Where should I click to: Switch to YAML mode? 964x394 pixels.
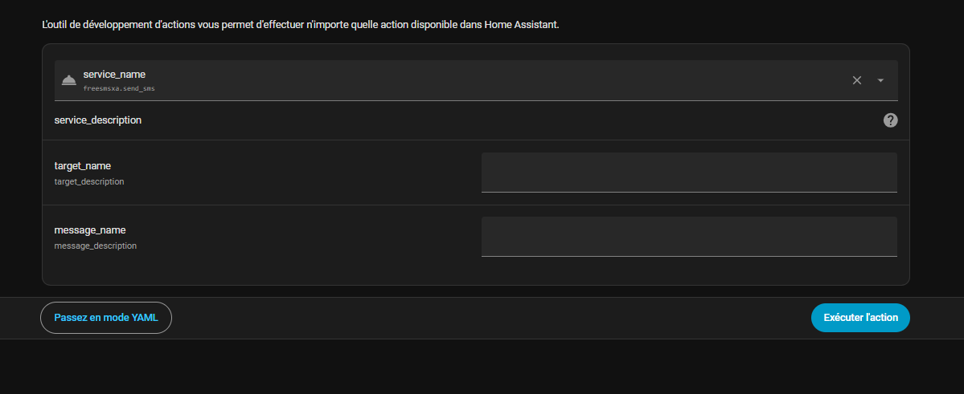pyautogui.click(x=106, y=318)
